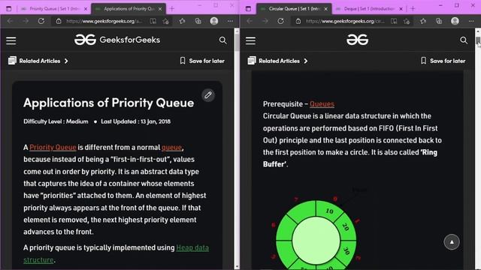Click scrollbar down arrow in left window
This screenshot has width=481, height=270.
pos(237,267)
